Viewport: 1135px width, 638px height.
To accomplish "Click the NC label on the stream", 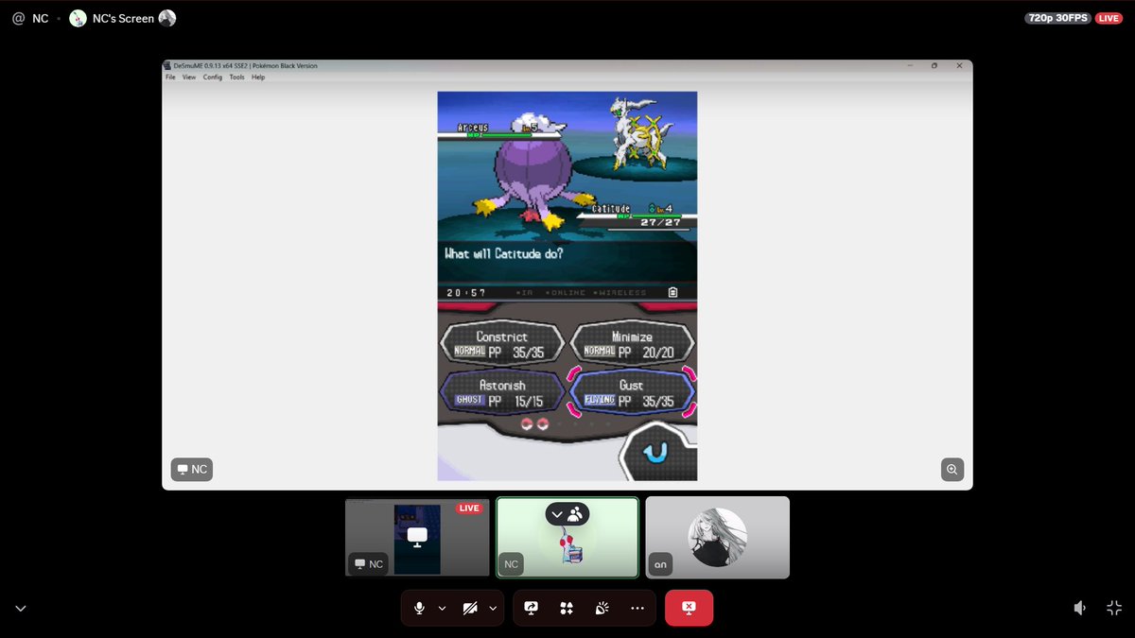I will pyautogui.click(x=191, y=469).
